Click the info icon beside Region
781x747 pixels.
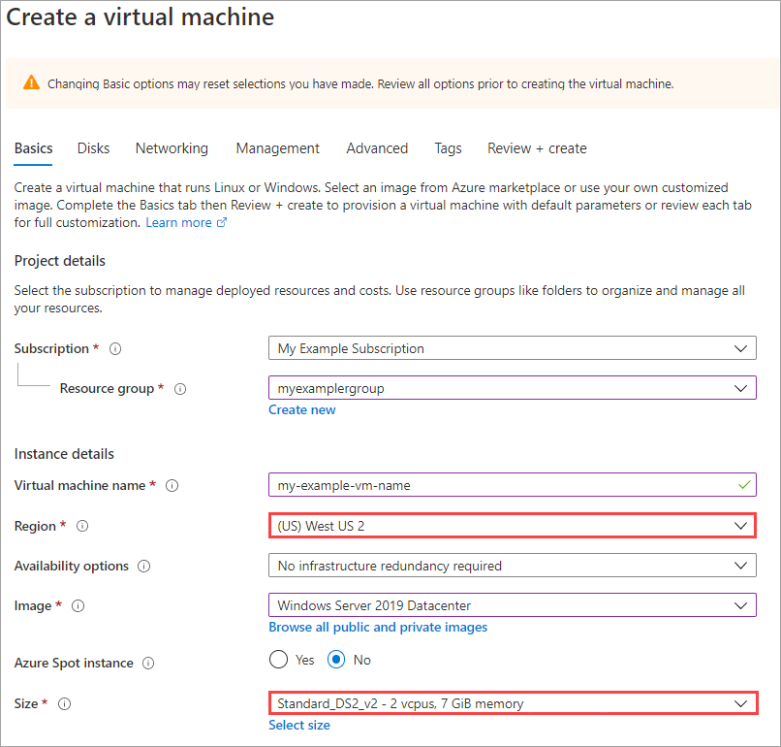pyautogui.click(x=82, y=527)
